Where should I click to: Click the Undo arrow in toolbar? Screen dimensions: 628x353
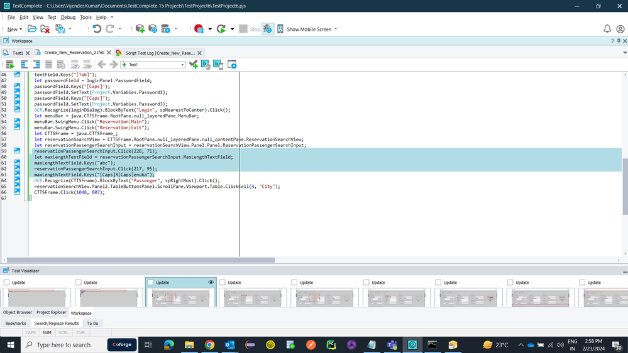[x=97, y=29]
